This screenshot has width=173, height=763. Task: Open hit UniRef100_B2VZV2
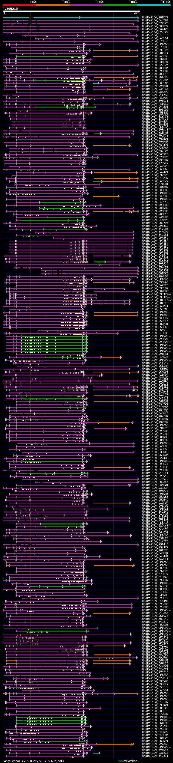tap(155, 32)
